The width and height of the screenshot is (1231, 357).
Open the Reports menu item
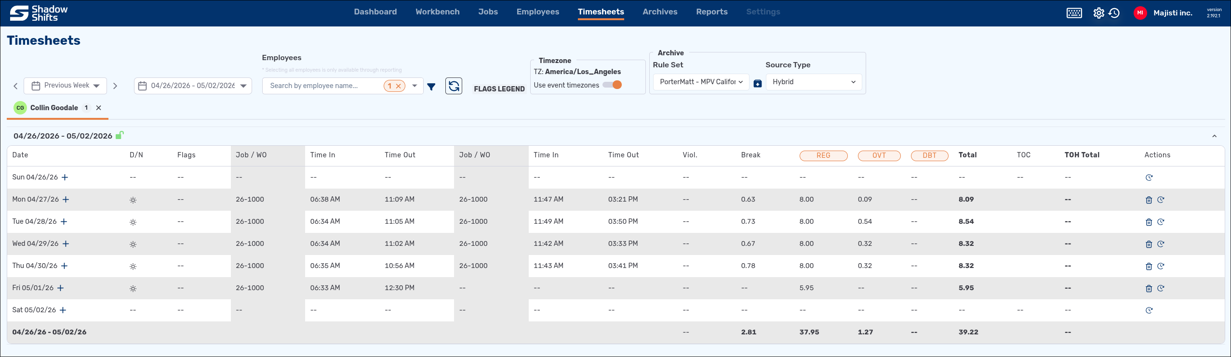(x=711, y=12)
